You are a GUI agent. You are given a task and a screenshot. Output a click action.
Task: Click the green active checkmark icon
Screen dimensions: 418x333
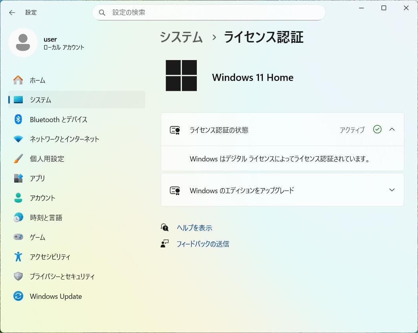click(377, 130)
